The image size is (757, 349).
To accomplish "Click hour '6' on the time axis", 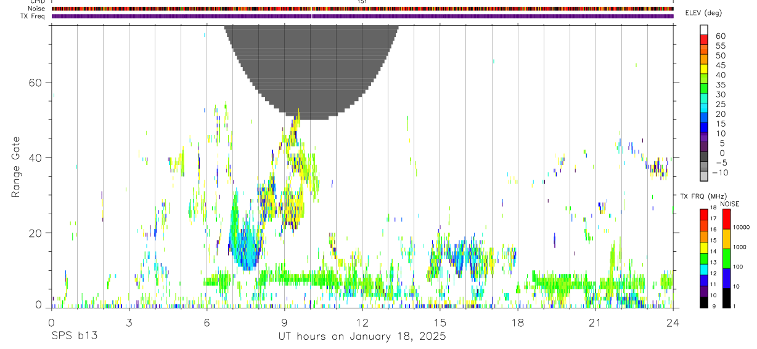I will [x=207, y=323].
